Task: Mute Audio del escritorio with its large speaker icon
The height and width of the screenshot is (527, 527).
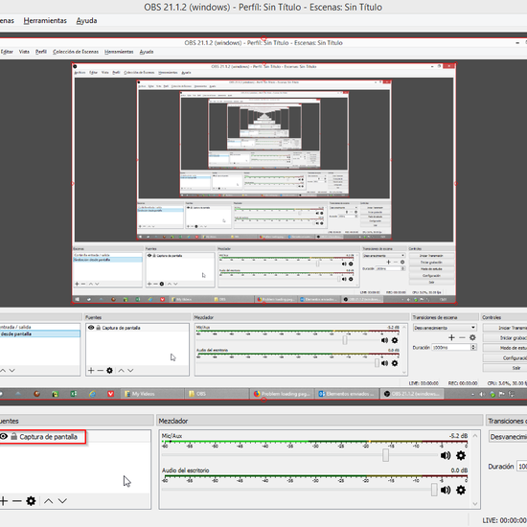Action: pos(446,491)
